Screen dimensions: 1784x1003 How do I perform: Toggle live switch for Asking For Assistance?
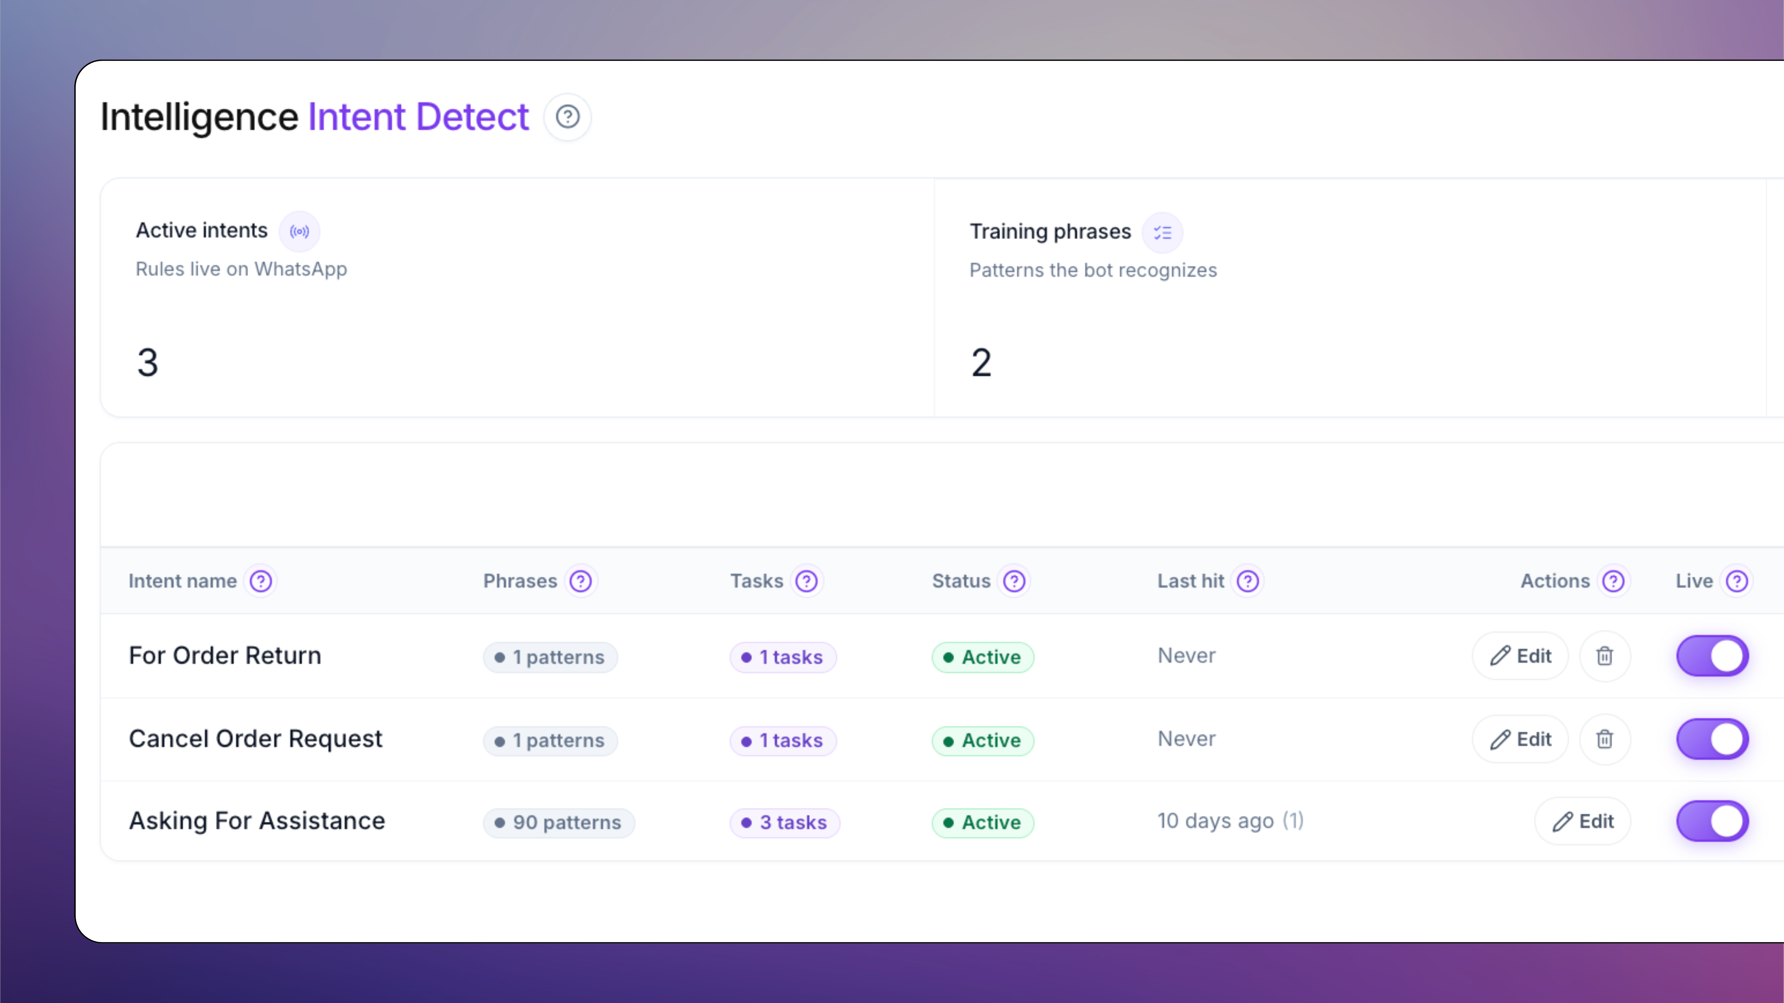point(1713,821)
